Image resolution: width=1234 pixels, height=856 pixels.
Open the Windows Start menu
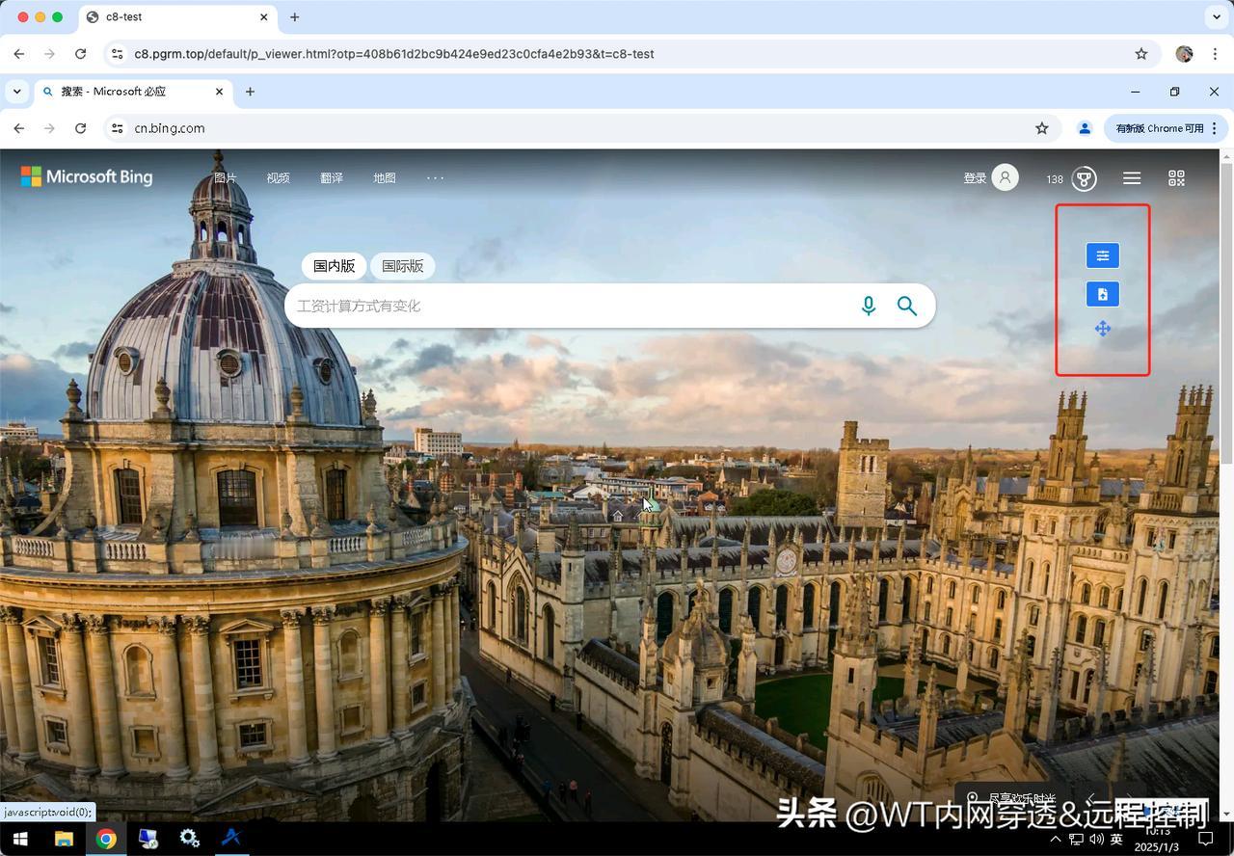click(19, 839)
